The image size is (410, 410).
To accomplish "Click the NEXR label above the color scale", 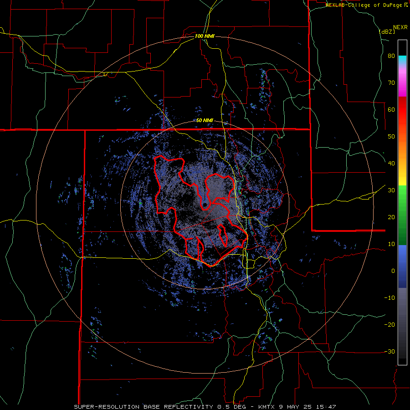I will [x=400, y=27].
